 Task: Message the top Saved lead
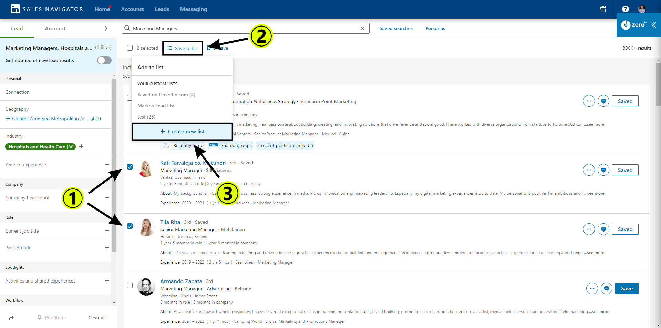(603, 101)
